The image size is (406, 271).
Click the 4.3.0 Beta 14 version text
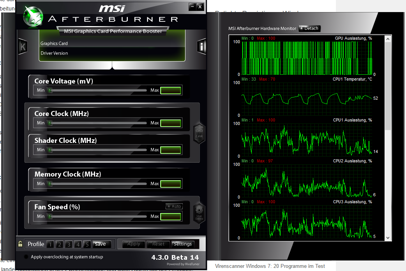[x=175, y=257]
